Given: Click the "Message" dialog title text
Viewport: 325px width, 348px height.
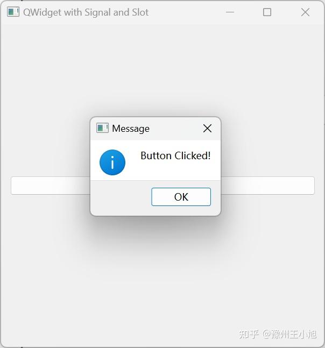Looking at the screenshot, I should tap(131, 129).
